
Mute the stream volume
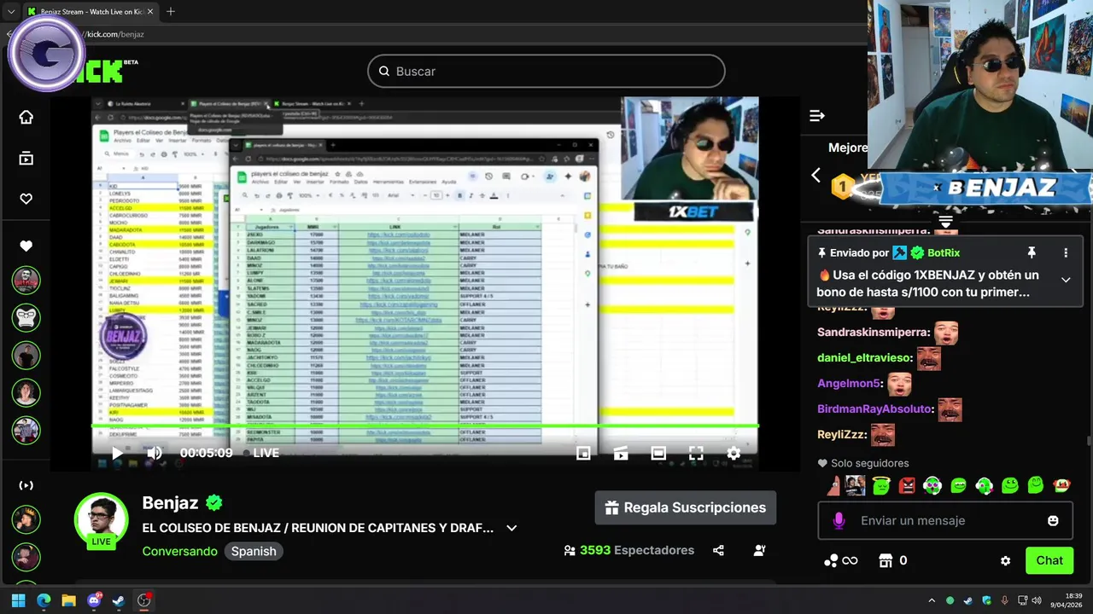[155, 453]
